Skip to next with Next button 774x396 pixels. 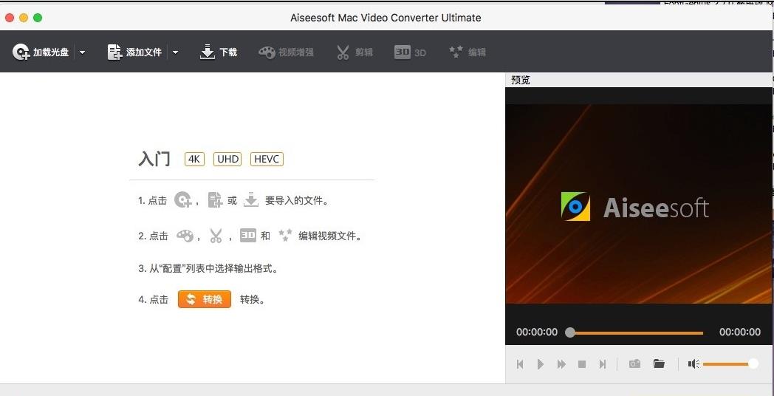click(602, 364)
